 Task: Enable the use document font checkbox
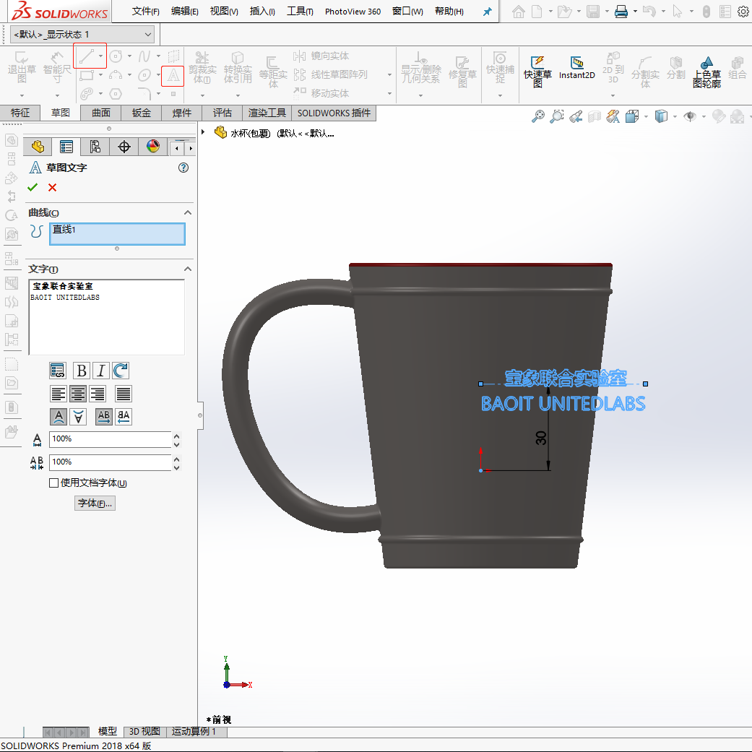[53, 483]
